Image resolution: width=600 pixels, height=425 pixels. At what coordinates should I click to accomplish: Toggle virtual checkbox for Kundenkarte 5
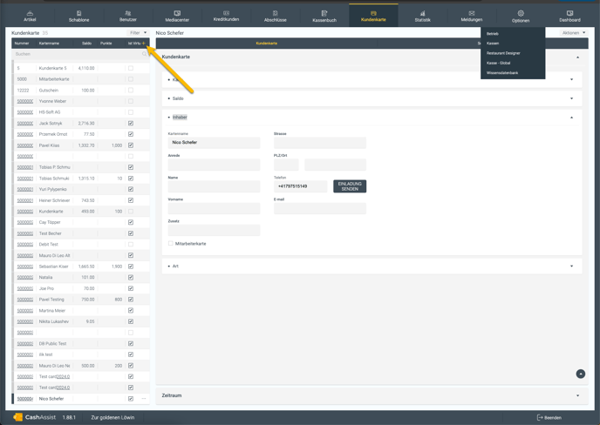point(131,68)
